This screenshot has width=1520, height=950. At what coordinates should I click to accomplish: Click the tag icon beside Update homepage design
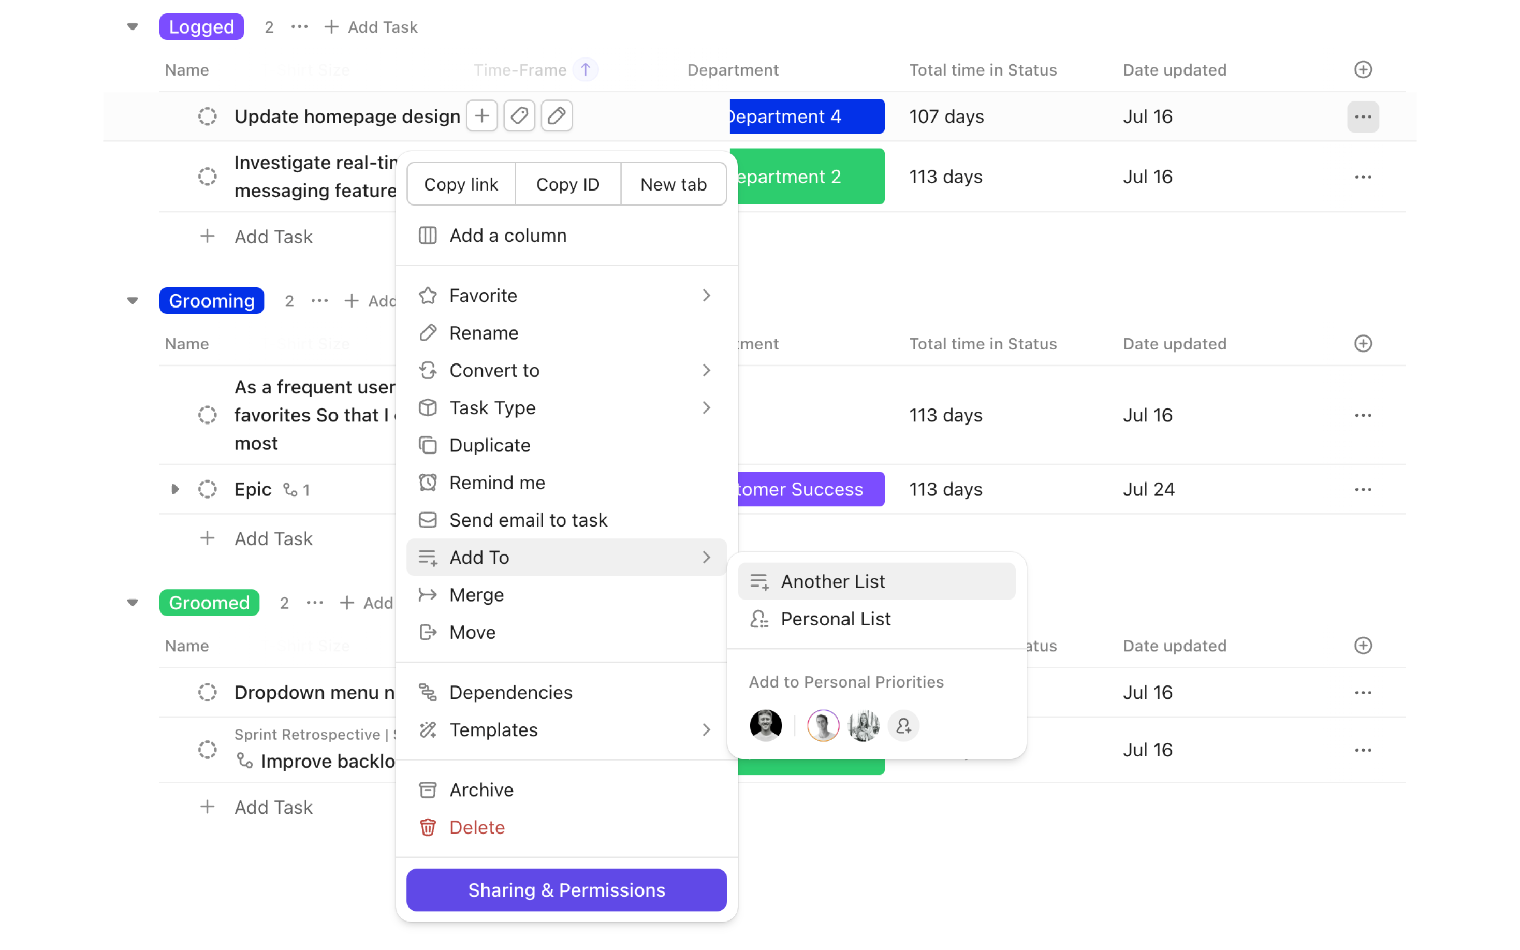pos(519,116)
